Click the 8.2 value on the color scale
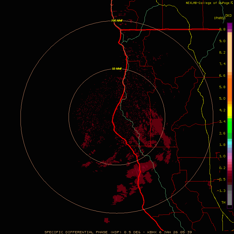The width and height of the screenshot is (234, 234). [x=222, y=52]
